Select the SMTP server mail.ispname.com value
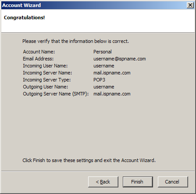Viewport: 196px width, 194px height. 112,94
